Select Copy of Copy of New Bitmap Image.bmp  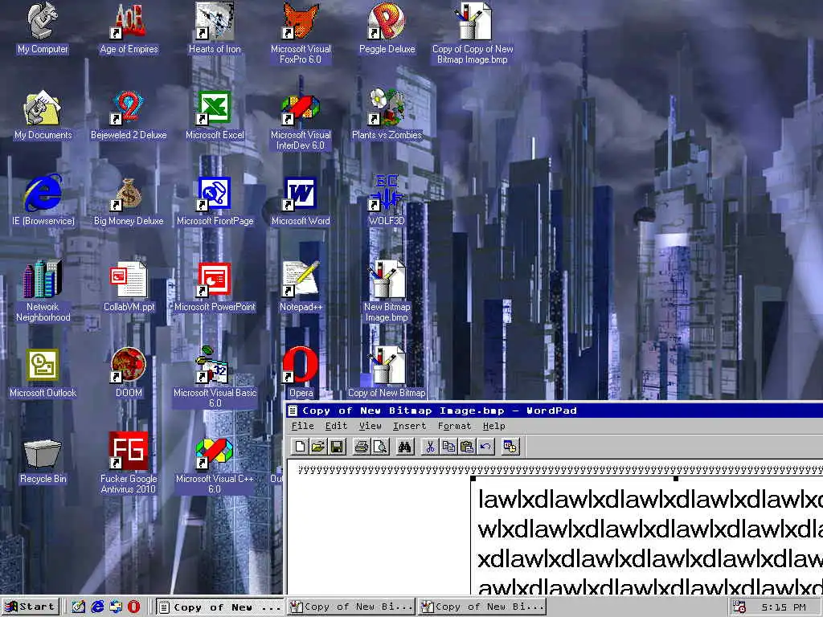473,32
